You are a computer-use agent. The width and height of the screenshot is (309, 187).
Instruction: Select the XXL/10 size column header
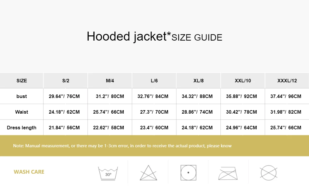coord(243,81)
